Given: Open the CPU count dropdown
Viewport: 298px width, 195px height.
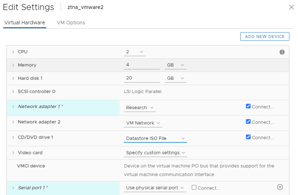Looking at the screenshot, I should pyautogui.click(x=135, y=52).
